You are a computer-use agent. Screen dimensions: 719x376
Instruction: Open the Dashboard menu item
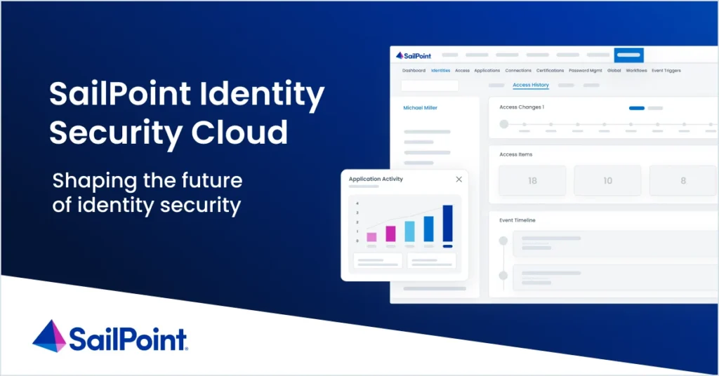[x=414, y=71]
